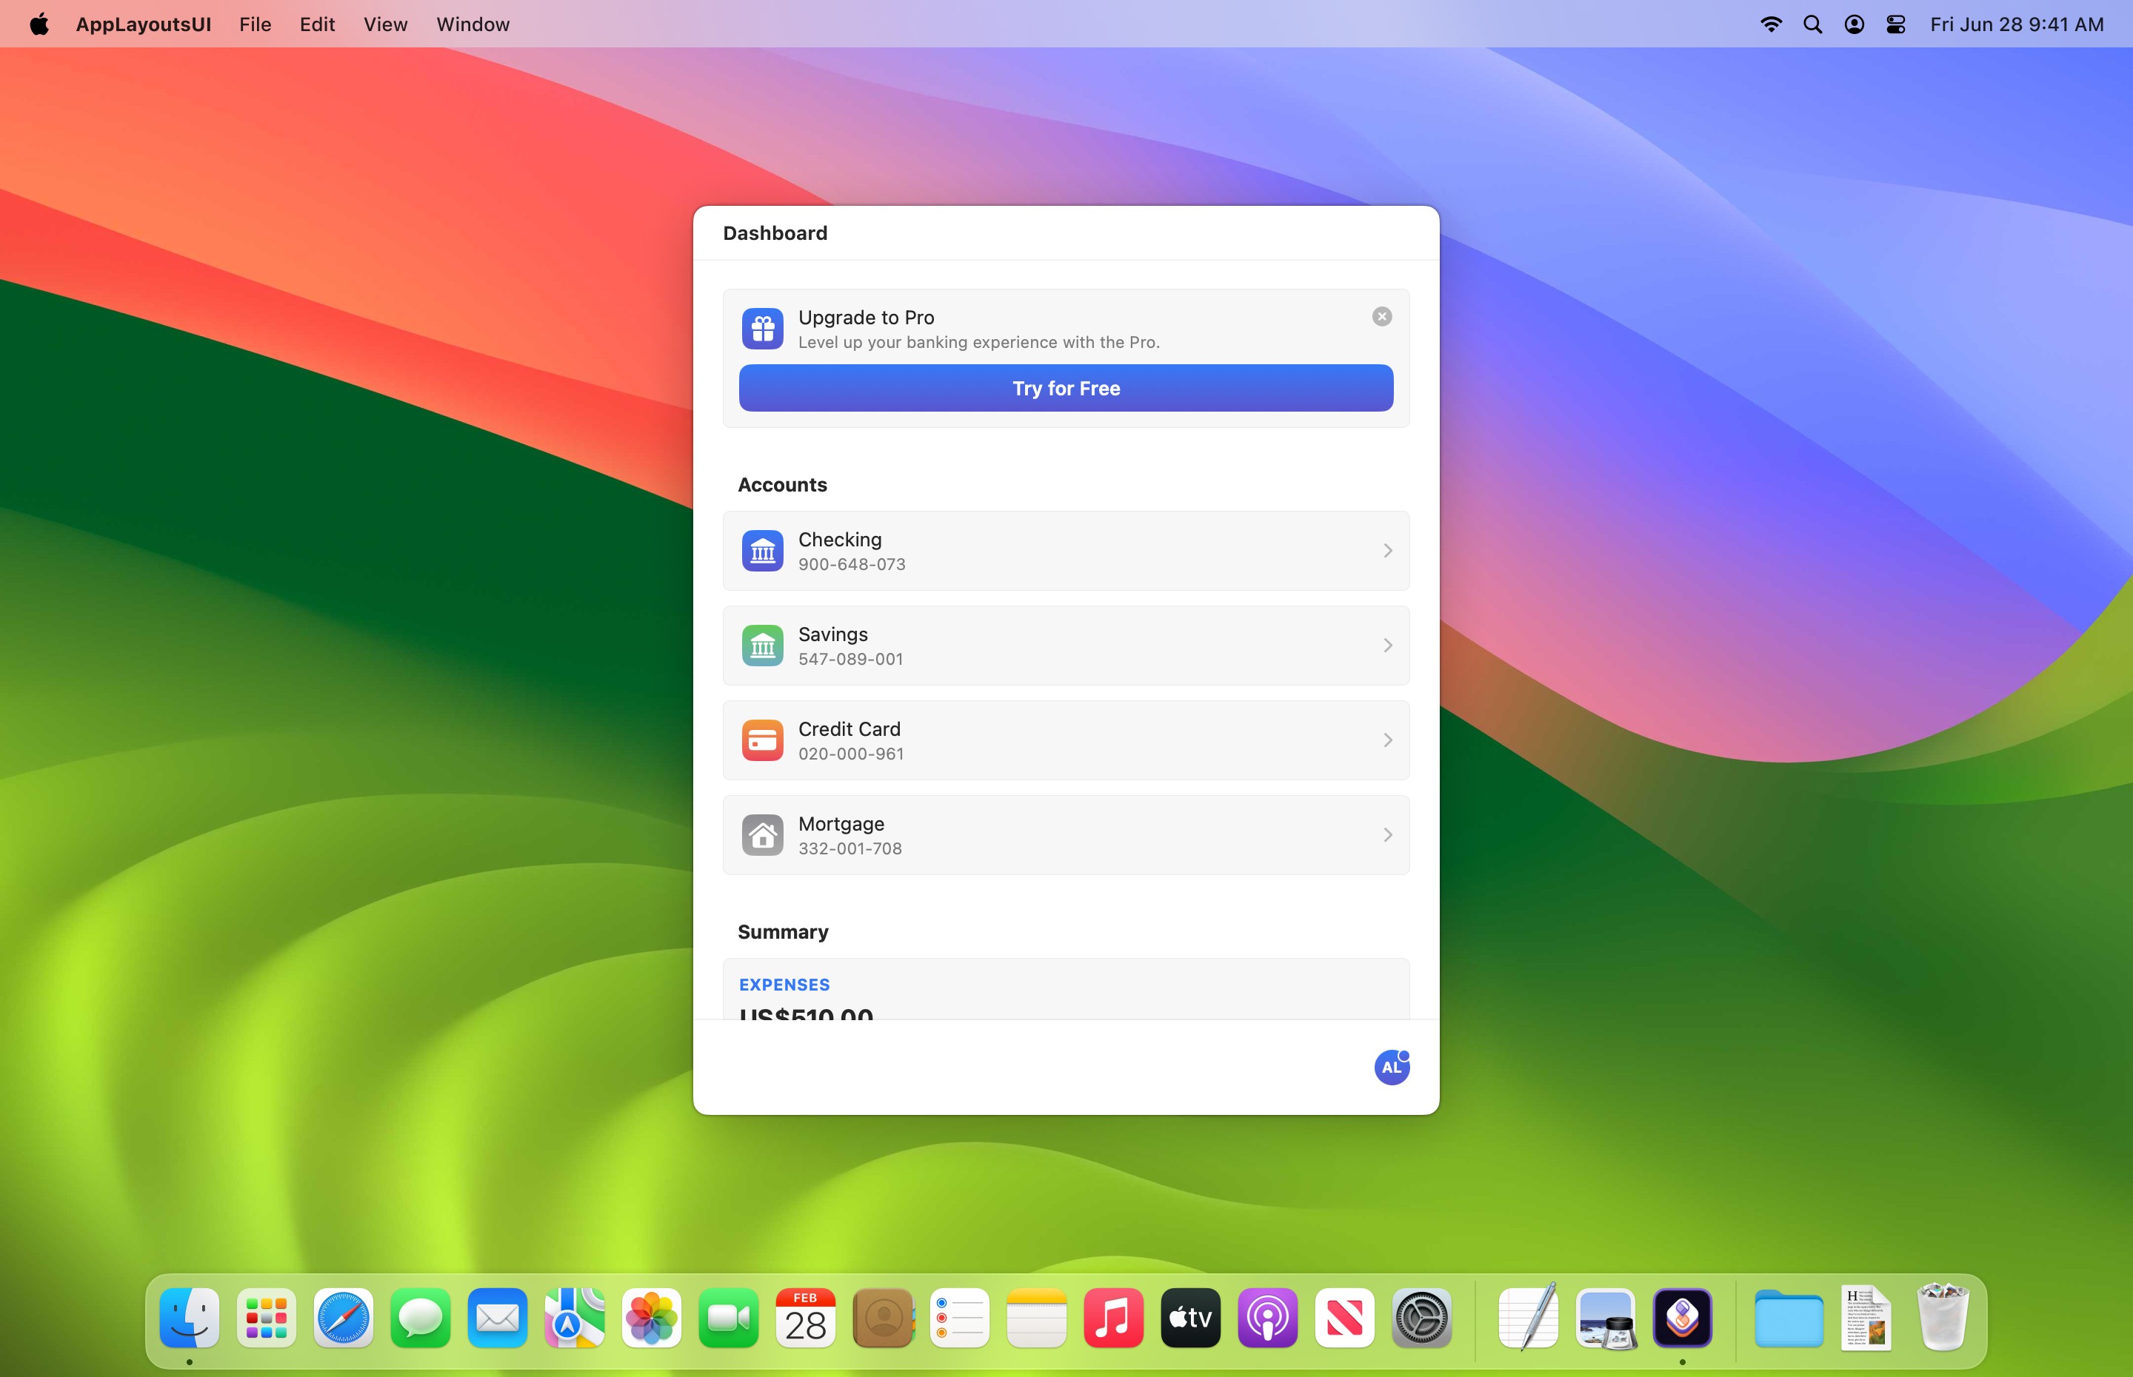Screen dimensions: 2133x1377
Task: Click the EXPENSES label in Summary
Action: click(x=784, y=985)
